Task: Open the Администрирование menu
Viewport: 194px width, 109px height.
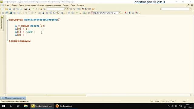Action: point(53,5)
